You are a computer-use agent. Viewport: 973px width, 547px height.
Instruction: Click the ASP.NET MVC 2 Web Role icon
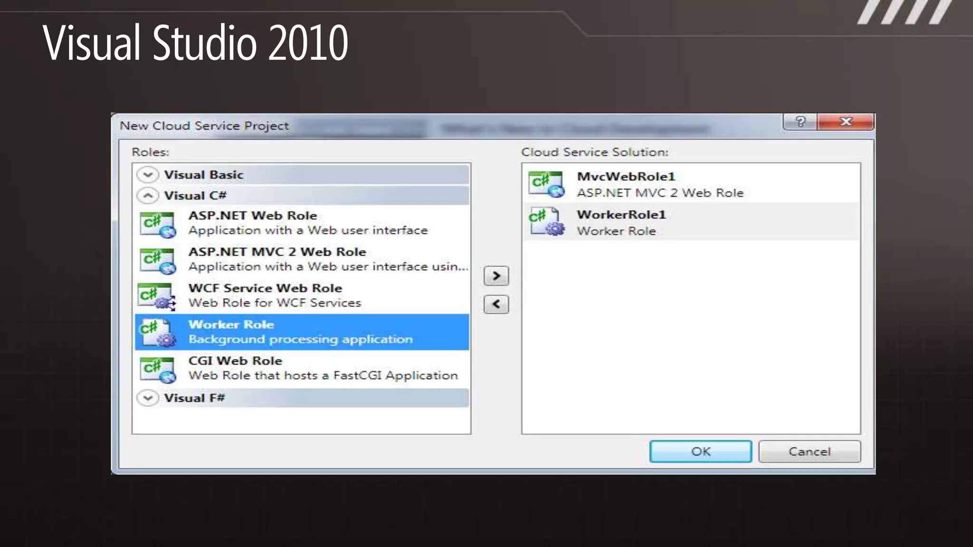coord(158,260)
